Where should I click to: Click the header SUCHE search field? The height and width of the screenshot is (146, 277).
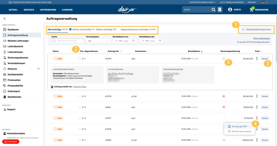coord(196,10)
